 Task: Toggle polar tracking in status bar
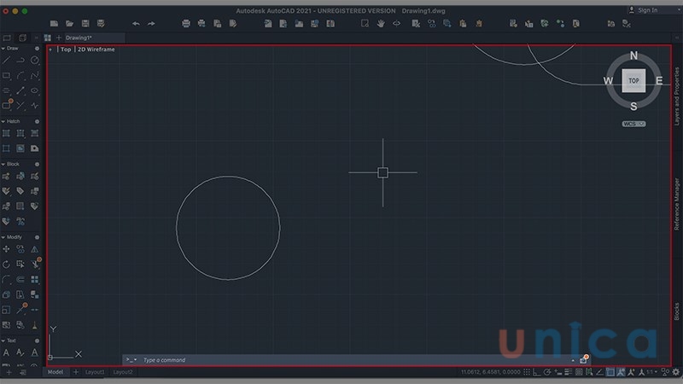[x=547, y=372]
